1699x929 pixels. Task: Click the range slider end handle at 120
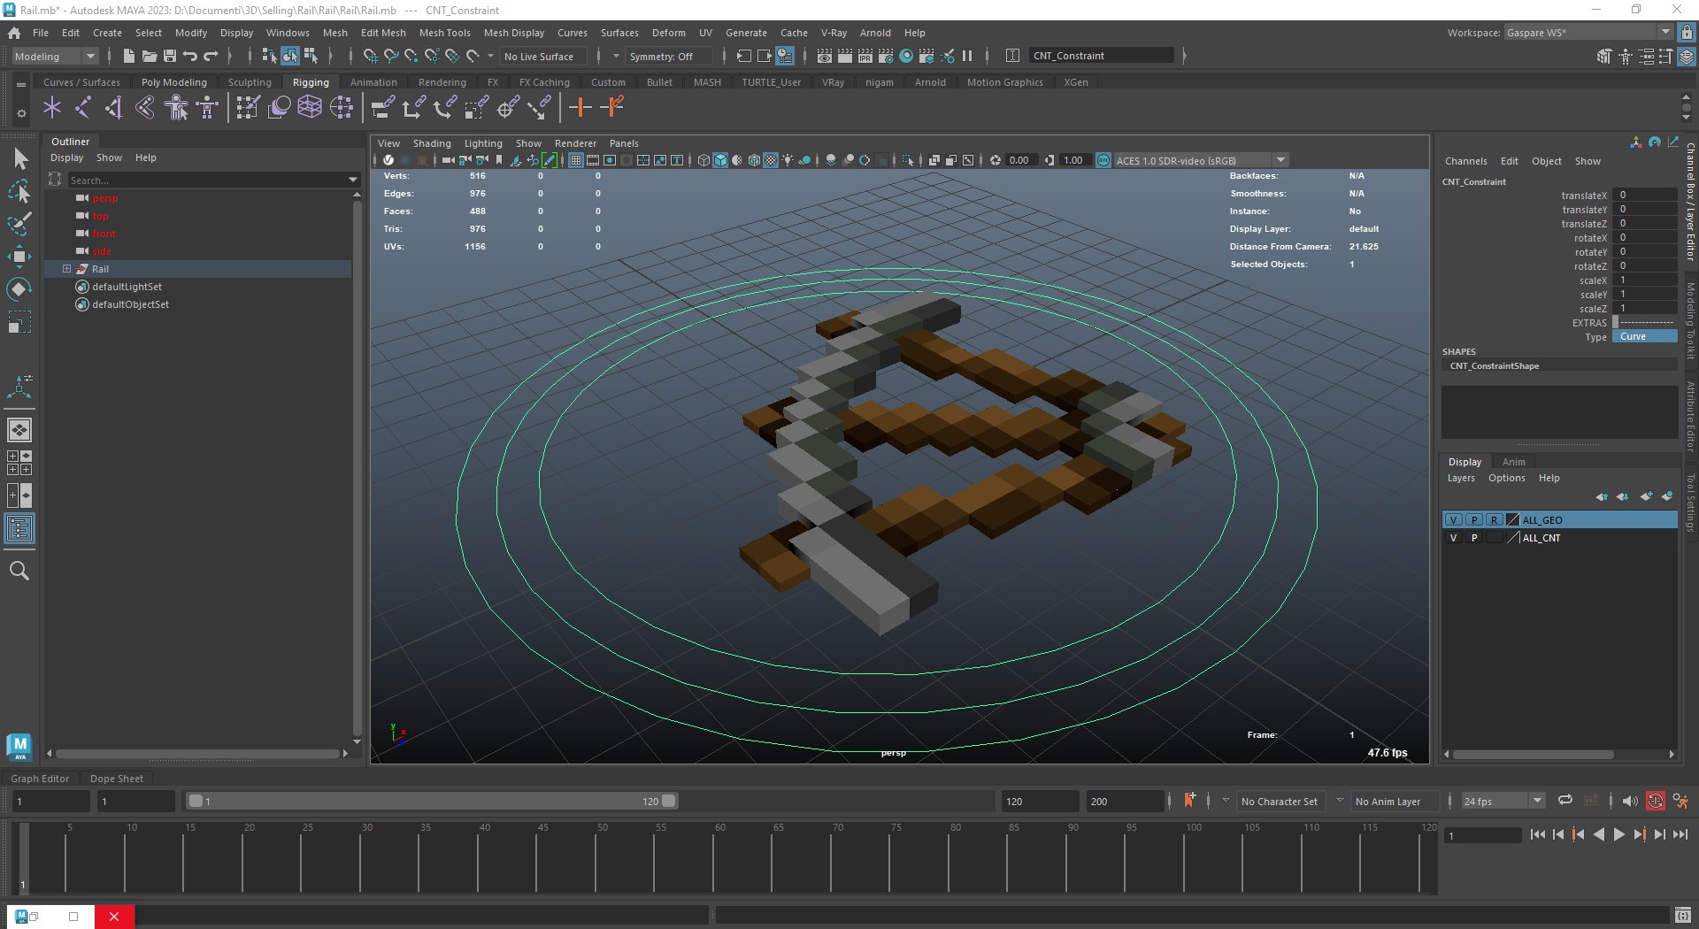point(669,801)
